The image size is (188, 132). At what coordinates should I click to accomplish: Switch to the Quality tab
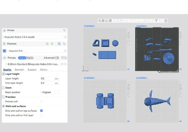(7, 69)
